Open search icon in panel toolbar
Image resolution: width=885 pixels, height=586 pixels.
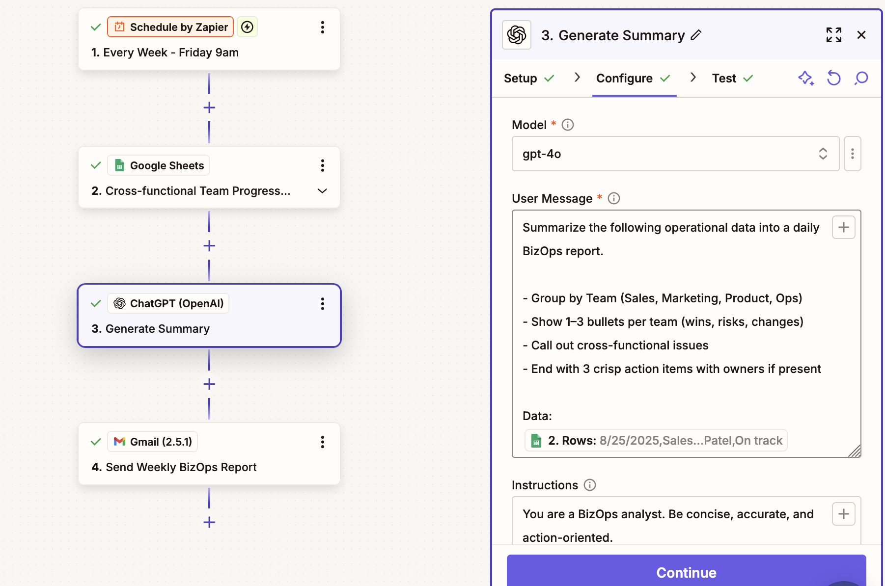click(861, 78)
